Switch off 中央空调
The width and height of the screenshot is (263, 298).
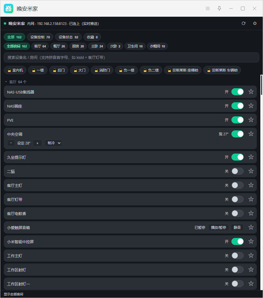click(x=237, y=134)
